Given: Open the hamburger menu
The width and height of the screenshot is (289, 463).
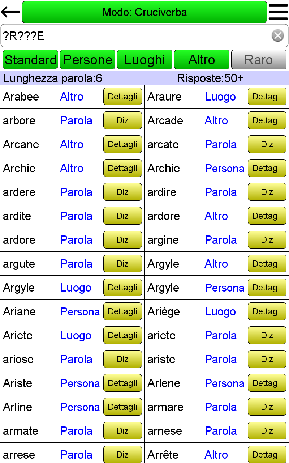Looking at the screenshot, I should (x=278, y=12).
